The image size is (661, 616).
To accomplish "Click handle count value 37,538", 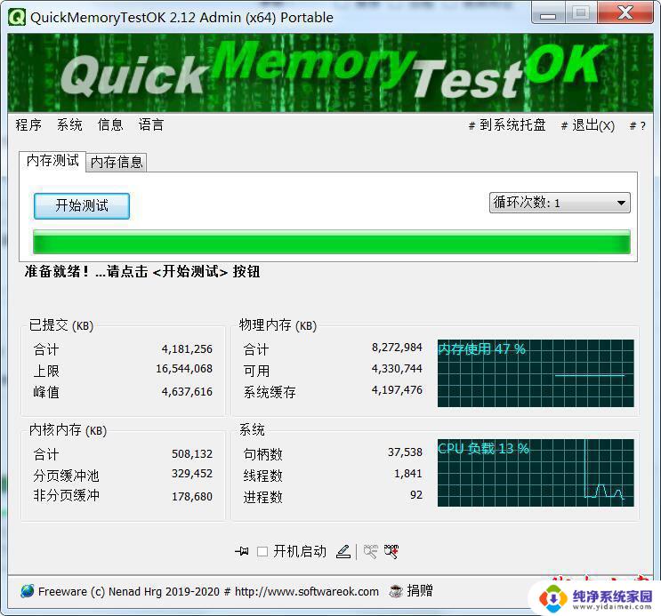I will (405, 452).
